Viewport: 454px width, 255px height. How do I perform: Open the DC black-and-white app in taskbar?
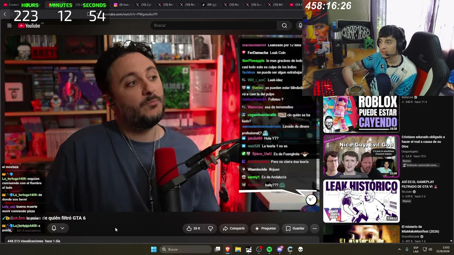(249, 249)
